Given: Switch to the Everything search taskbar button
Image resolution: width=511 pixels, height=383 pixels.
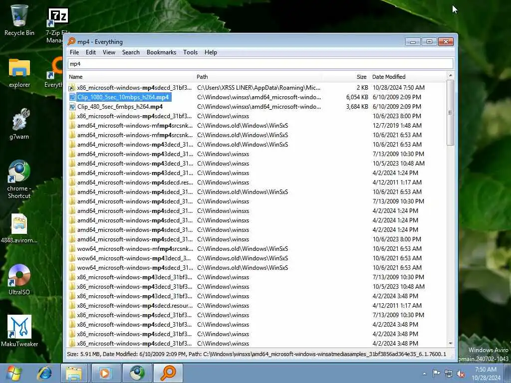Looking at the screenshot, I should pyautogui.click(x=168, y=373).
